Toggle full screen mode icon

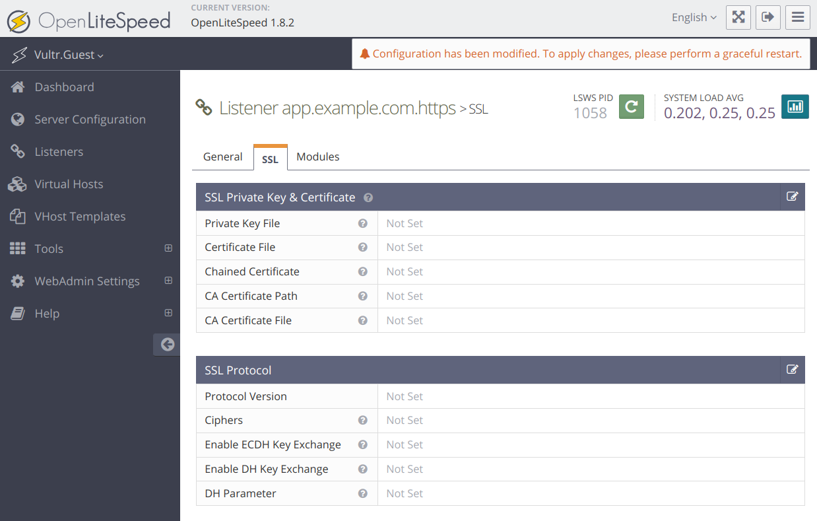738,18
